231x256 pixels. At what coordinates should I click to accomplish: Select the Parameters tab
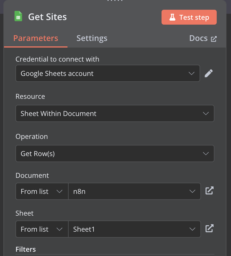tap(36, 38)
